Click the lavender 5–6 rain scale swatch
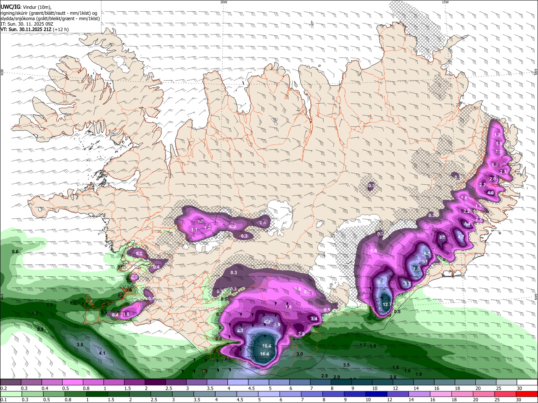 point(269,394)
